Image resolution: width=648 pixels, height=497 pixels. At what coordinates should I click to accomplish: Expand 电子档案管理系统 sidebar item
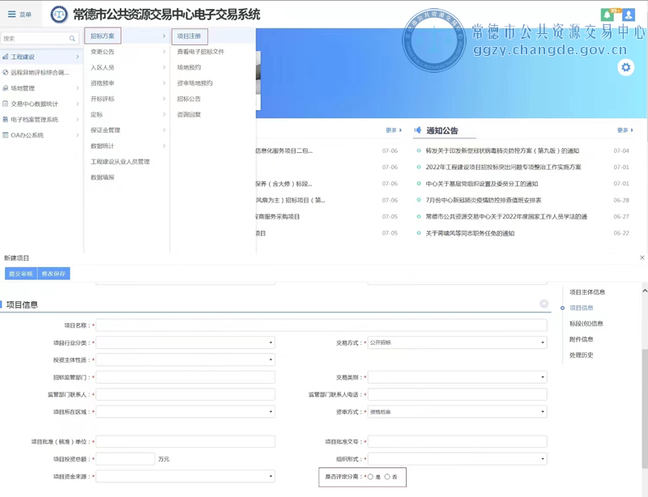[40, 120]
